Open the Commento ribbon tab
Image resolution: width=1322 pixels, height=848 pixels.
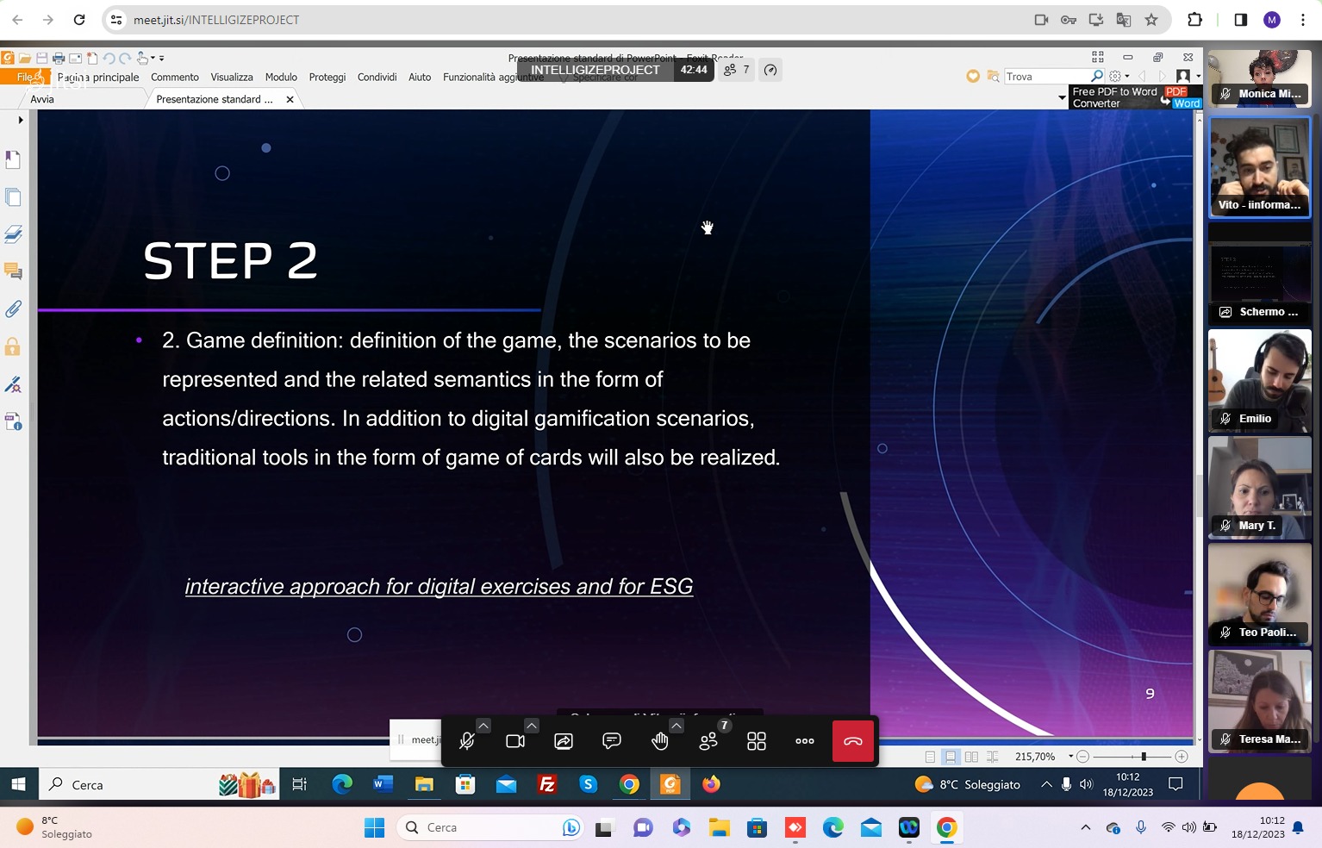(175, 77)
